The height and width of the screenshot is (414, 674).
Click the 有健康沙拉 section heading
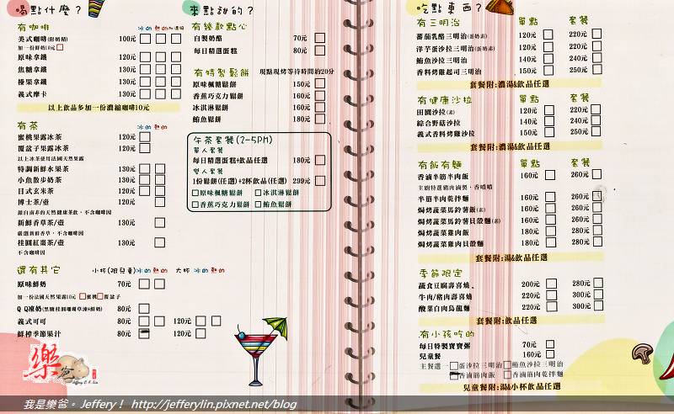[x=445, y=100]
